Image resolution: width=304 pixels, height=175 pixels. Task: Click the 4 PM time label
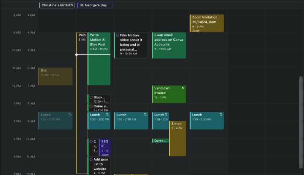(17, 157)
